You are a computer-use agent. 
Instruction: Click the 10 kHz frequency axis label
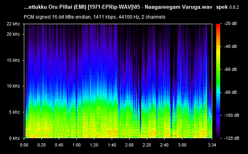coord(13,86)
